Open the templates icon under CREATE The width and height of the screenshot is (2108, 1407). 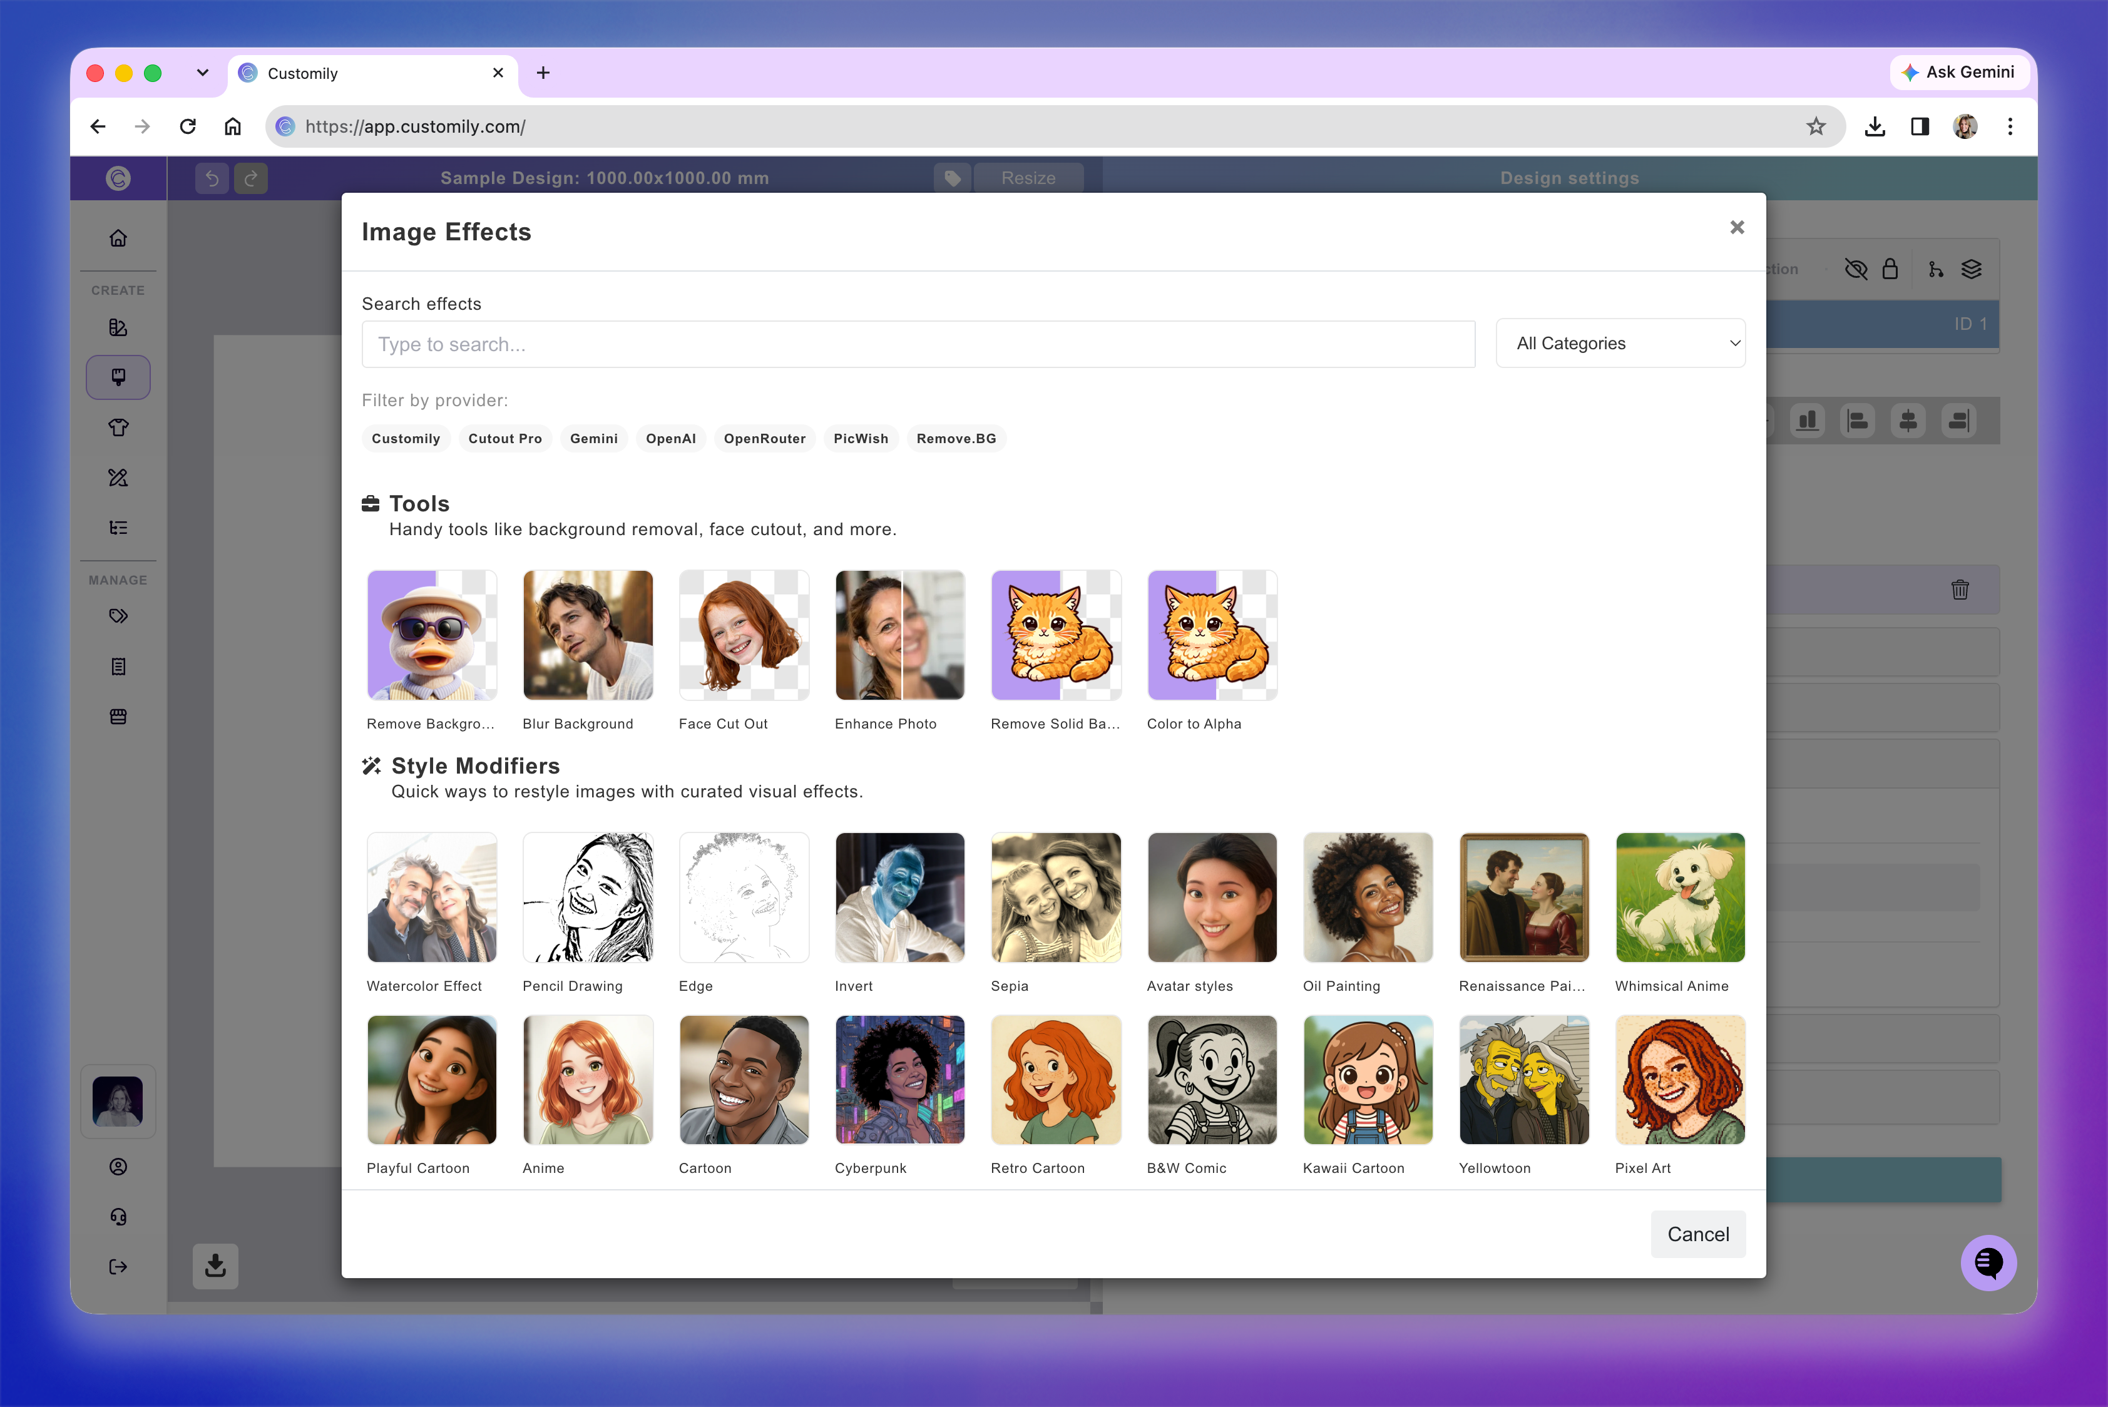point(118,327)
